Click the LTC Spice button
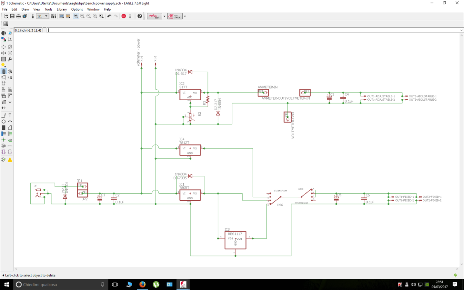 coord(175,16)
